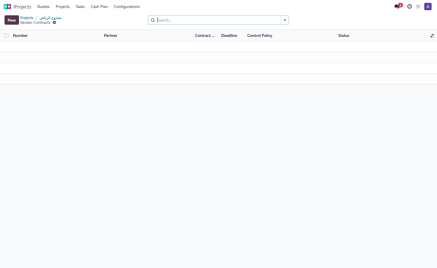Open the Projects menu

pyautogui.click(x=63, y=7)
